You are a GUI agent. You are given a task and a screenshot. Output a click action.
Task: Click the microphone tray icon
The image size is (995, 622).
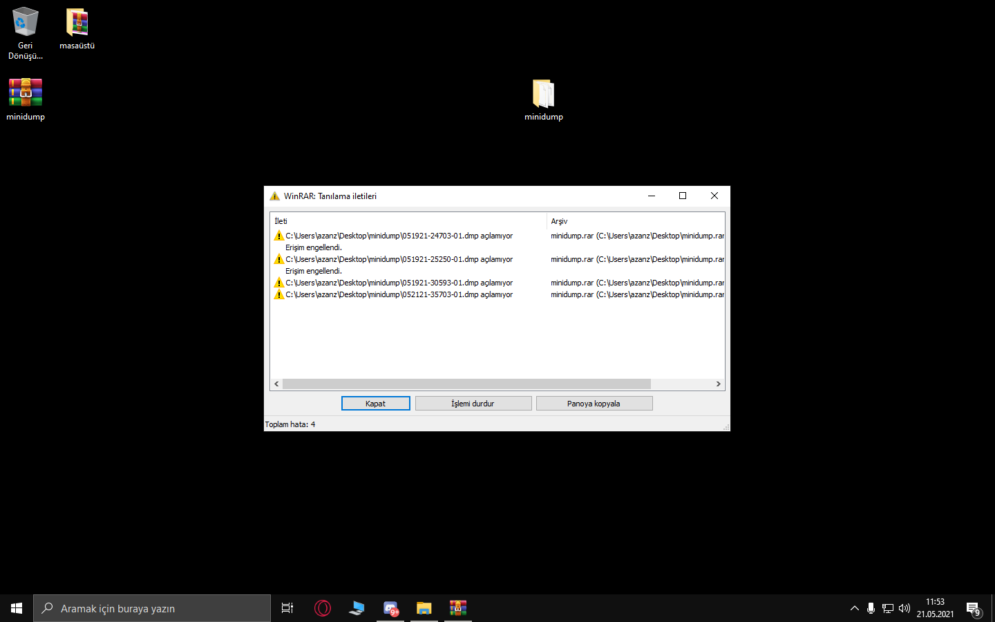click(871, 608)
